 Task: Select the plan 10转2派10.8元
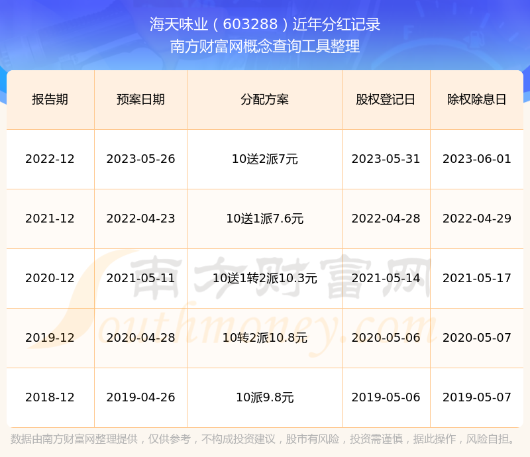[264, 337]
